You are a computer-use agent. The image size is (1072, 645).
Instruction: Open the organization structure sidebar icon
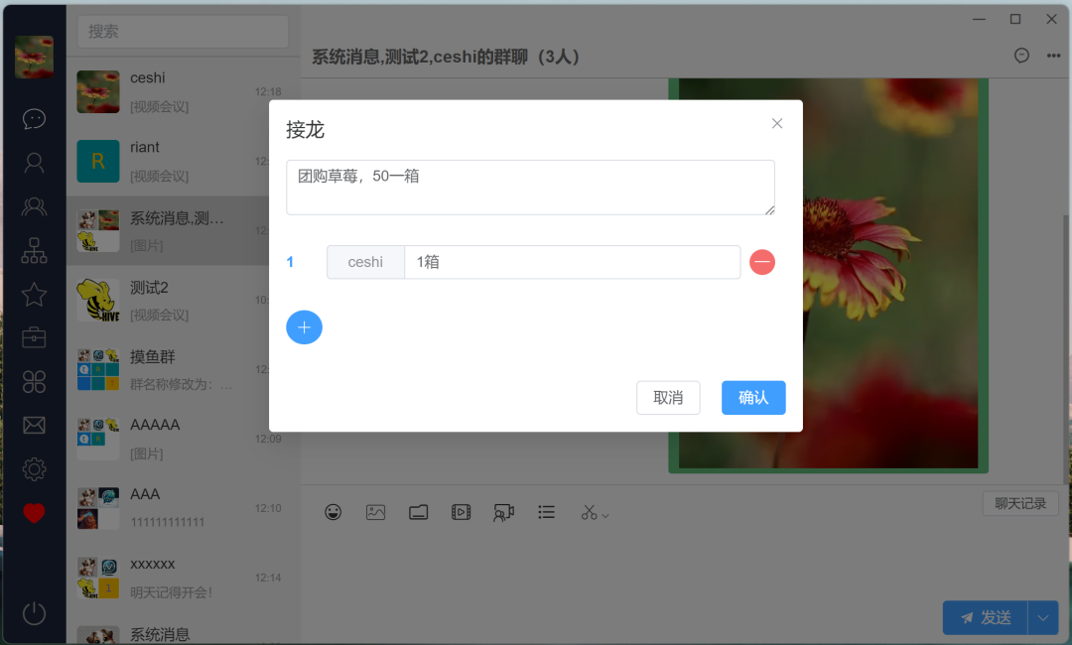(x=34, y=250)
